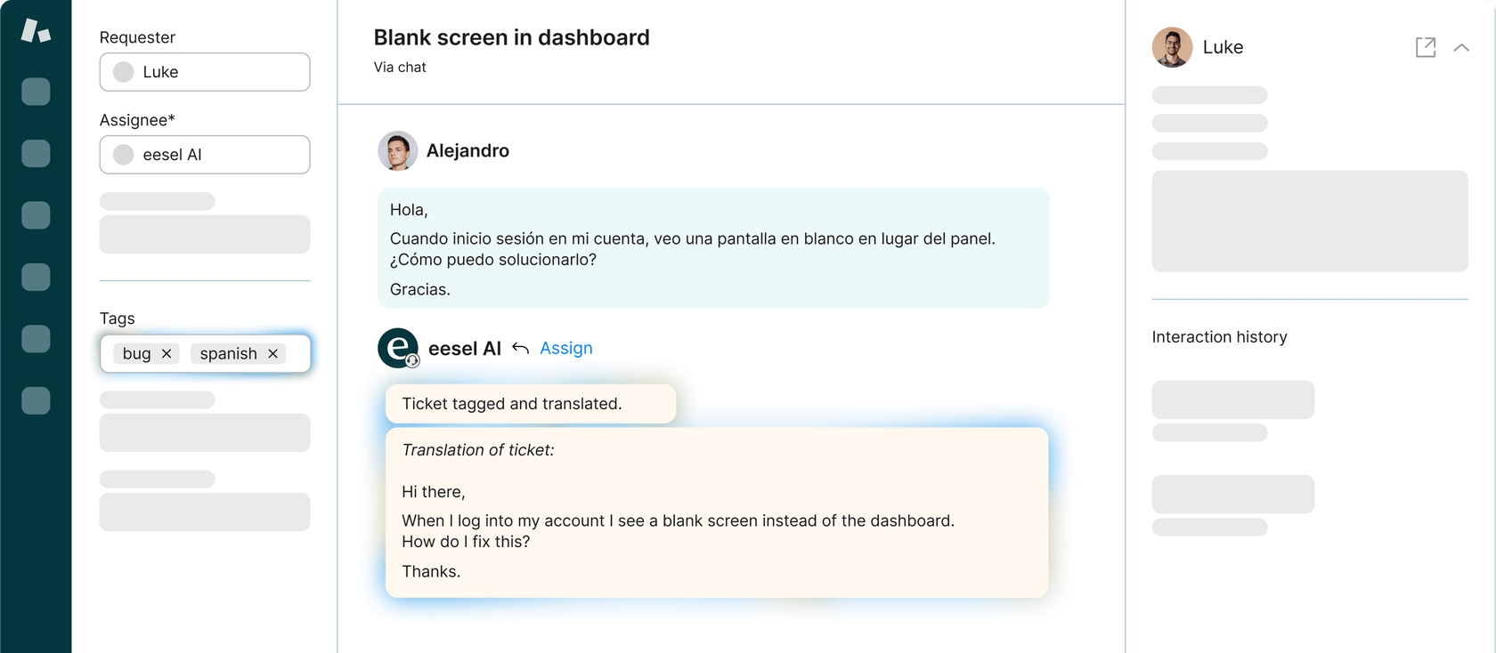Click the eesel AI avatar icon
This screenshot has width=1496, height=653.
click(398, 348)
